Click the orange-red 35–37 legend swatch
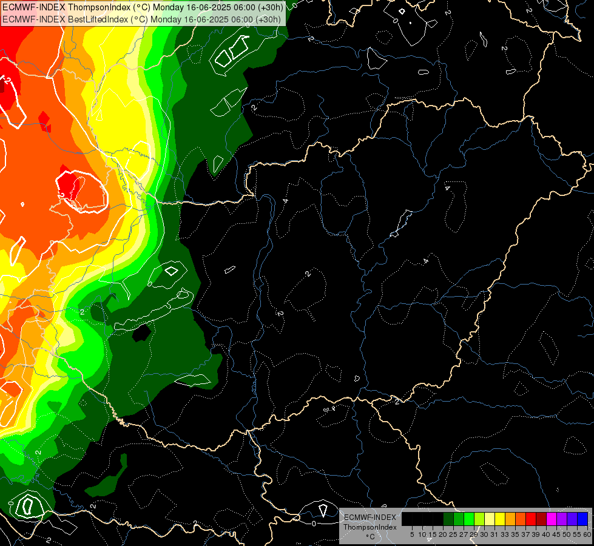Viewport: 594px width, 546px height. (x=521, y=519)
